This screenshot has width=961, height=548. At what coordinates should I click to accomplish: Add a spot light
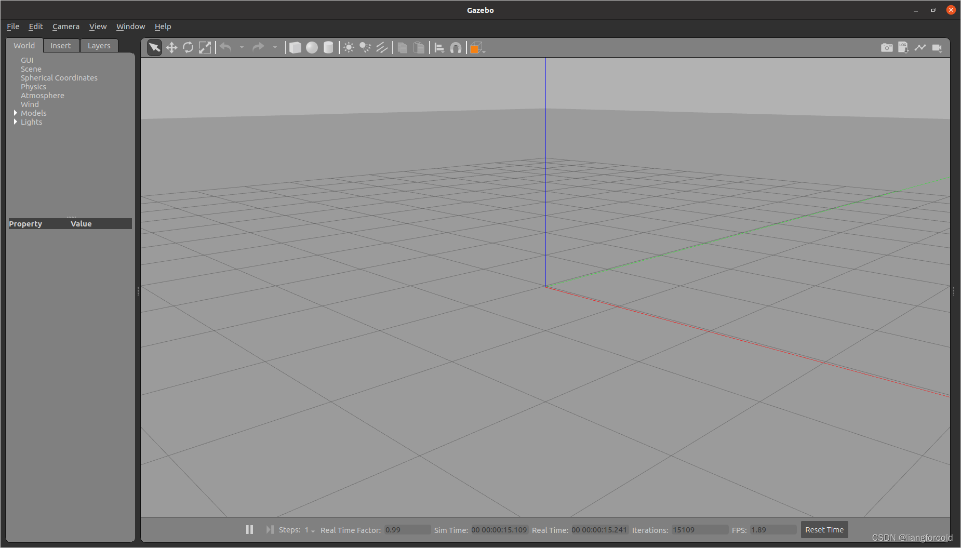point(365,48)
